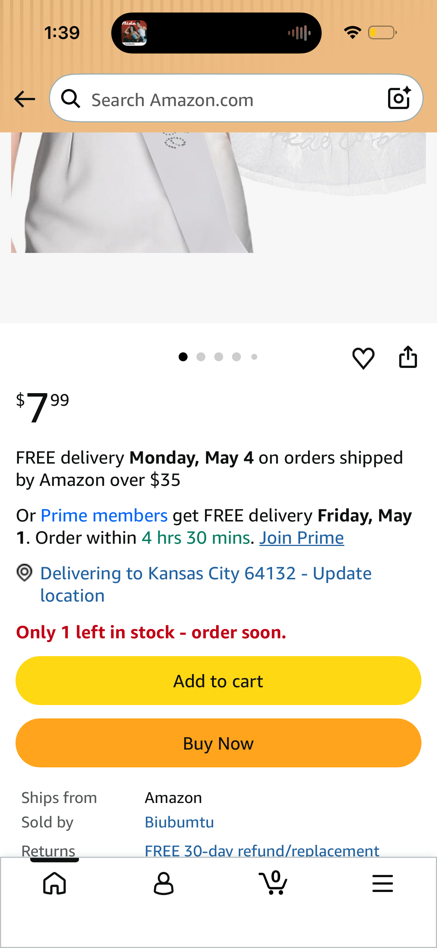Select third product image dot

click(219, 357)
